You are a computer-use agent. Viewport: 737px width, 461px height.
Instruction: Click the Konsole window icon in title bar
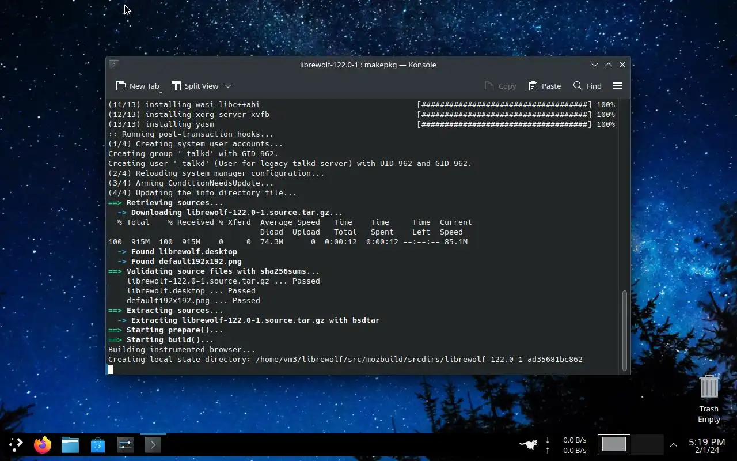coord(114,65)
